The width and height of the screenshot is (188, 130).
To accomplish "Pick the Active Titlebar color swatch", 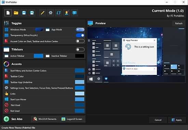I will (x=38, y=56).
